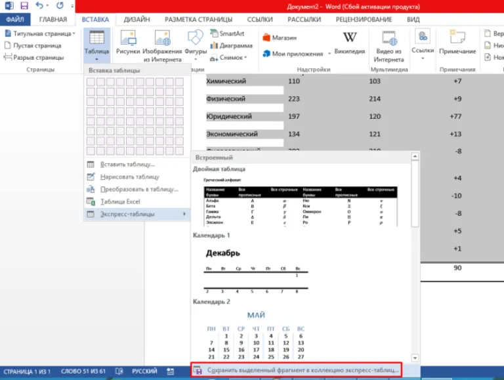Insert a SmartArt graphic
The height and width of the screenshot is (380, 504).
227,33
